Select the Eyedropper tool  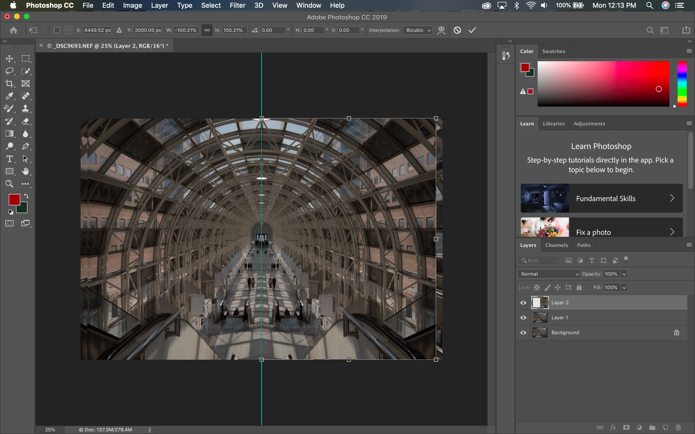(9, 96)
